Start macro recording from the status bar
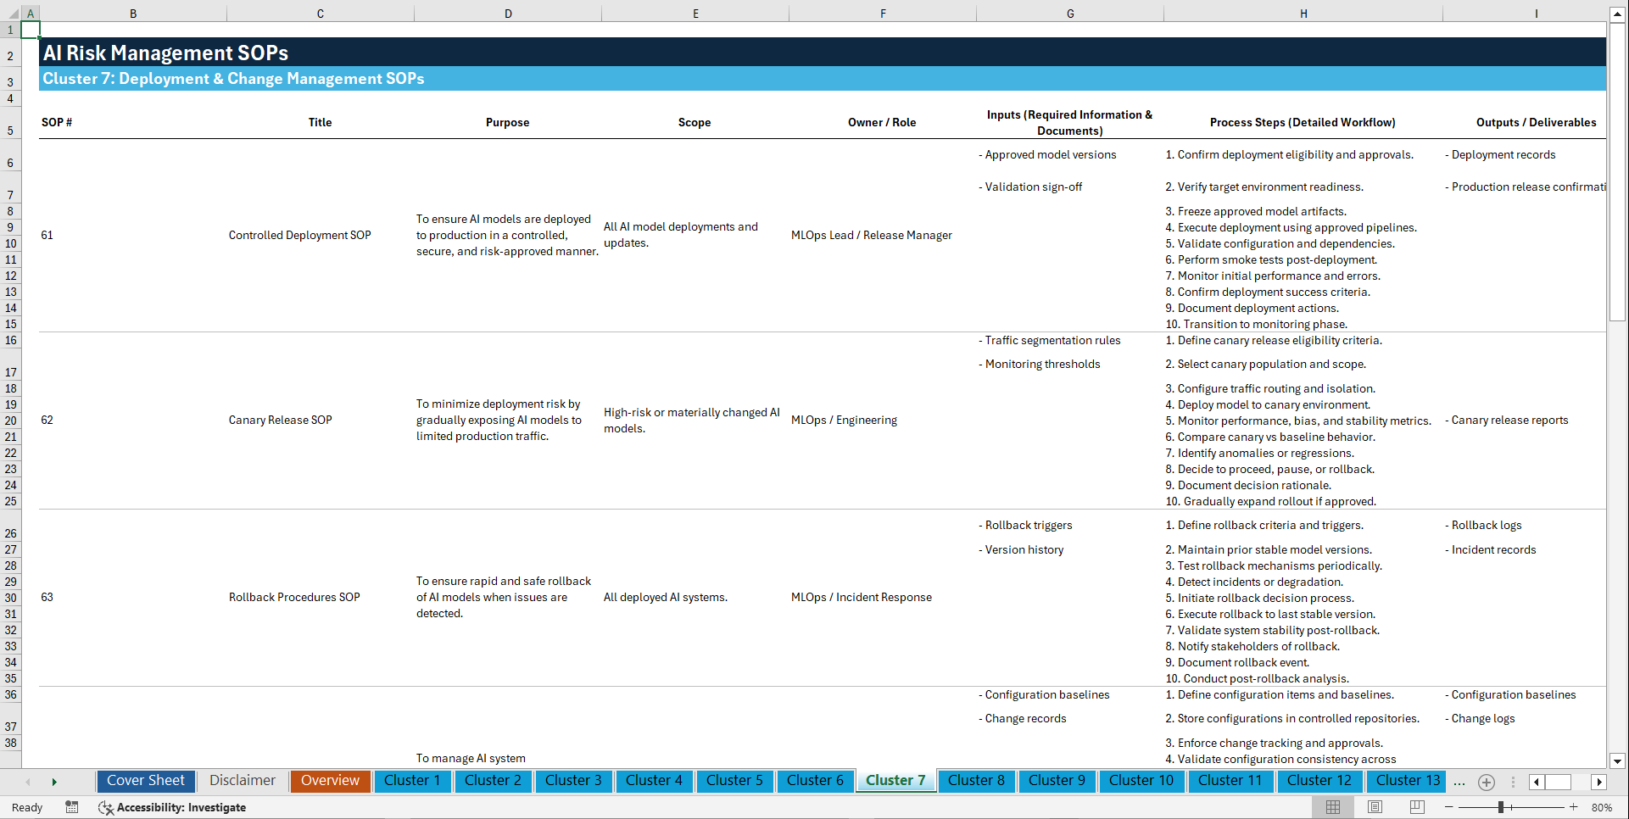This screenshot has width=1629, height=819. (x=72, y=807)
